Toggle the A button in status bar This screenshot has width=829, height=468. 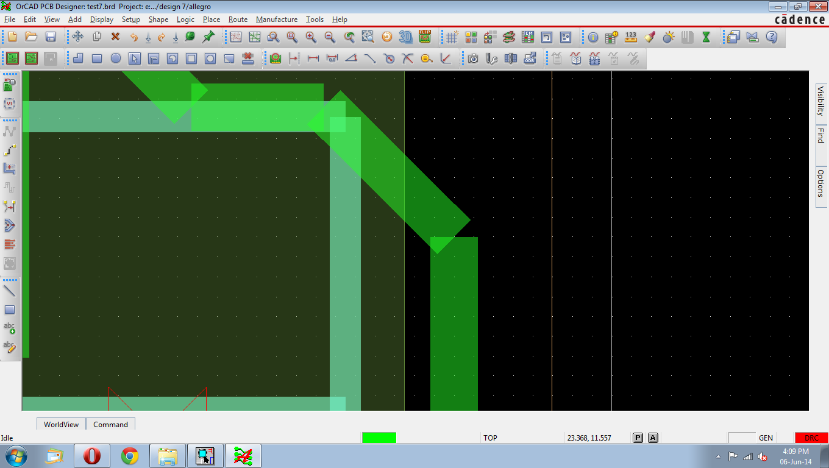click(x=653, y=438)
